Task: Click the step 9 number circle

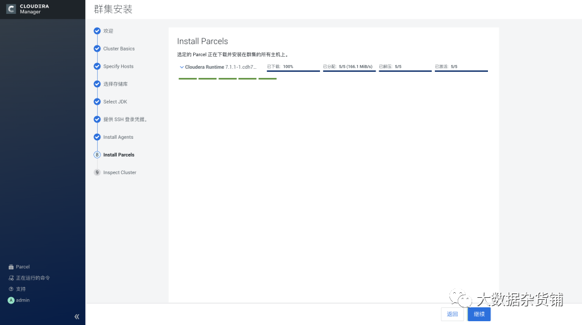Action: 97,172
